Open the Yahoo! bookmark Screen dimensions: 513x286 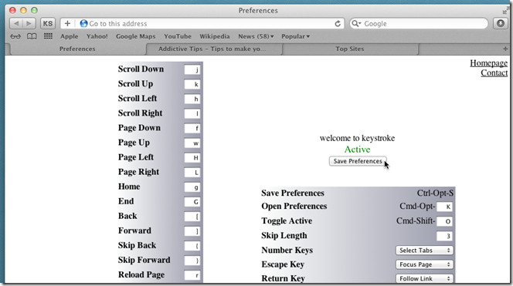tap(97, 36)
